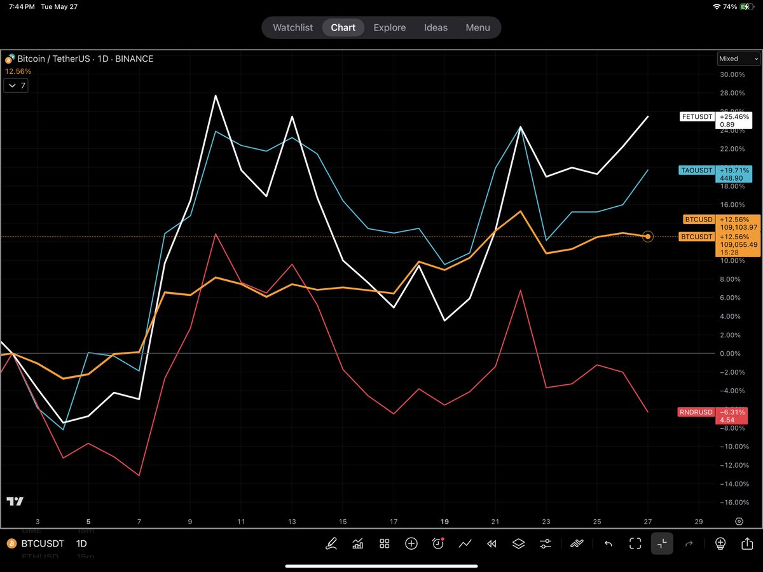Screen dimensions: 763x572
Task: Tap the Wi-Fi status icon
Action: (717, 6)
